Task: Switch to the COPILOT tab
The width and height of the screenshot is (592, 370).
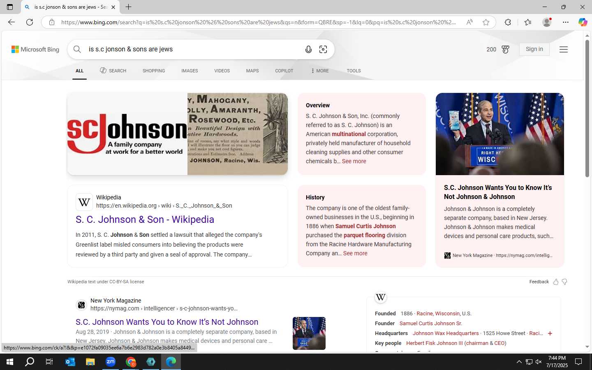Action: click(284, 71)
